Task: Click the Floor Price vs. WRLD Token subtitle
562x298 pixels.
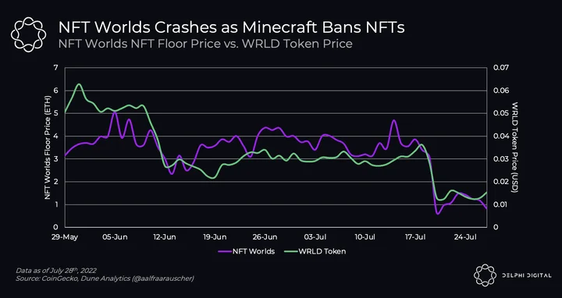Action: pyautogui.click(x=205, y=44)
